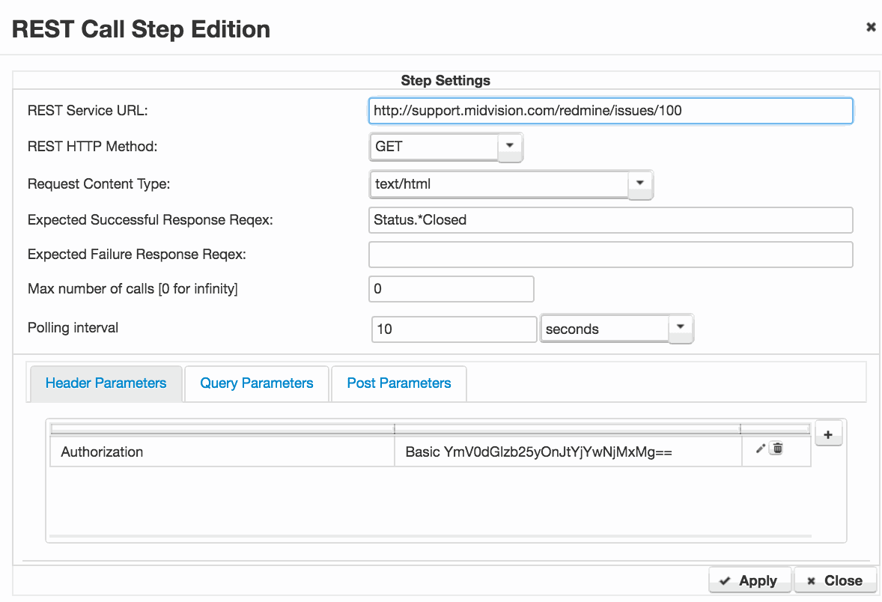The width and height of the screenshot is (882, 602).
Task: Select the Header Parameters tab
Action: (106, 383)
